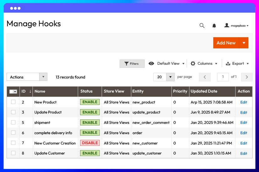Select the shipment row checkbox
This screenshot has height=172, width=259.
[x=13, y=122]
